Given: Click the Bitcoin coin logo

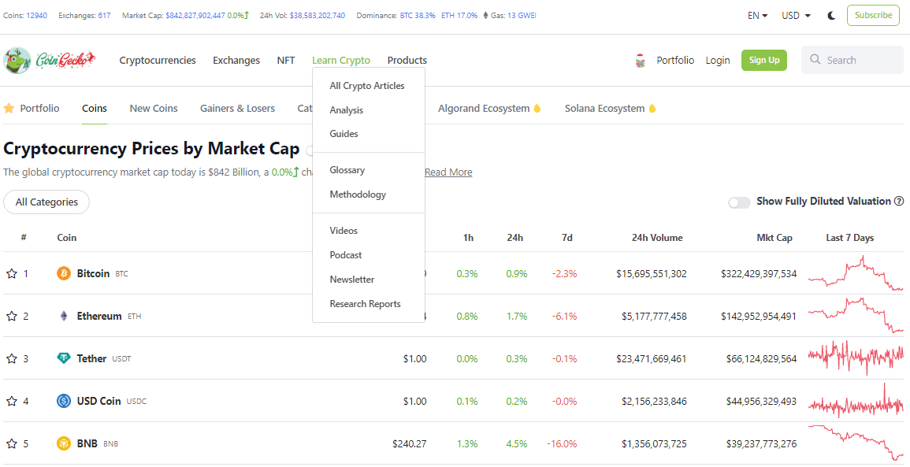Looking at the screenshot, I should [64, 273].
